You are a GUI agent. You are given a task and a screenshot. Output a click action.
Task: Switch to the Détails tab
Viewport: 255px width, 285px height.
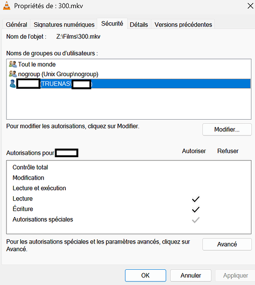(x=139, y=24)
